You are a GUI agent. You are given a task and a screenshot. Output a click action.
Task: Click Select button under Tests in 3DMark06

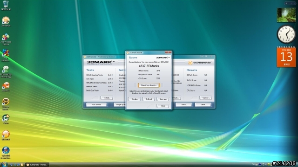click(107, 98)
